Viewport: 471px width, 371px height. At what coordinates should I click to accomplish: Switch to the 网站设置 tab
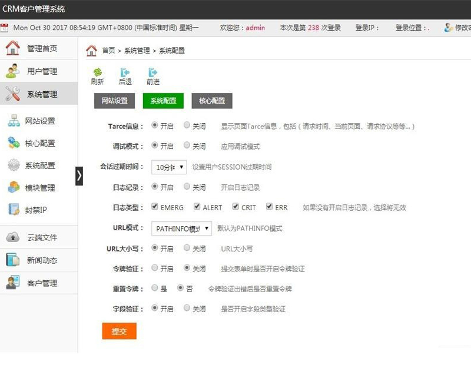[114, 101]
